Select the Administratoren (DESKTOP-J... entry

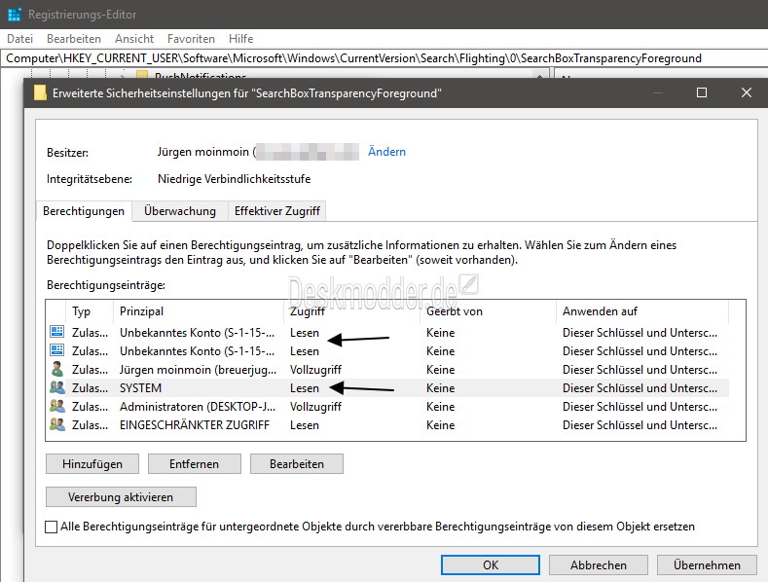[x=198, y=407]
